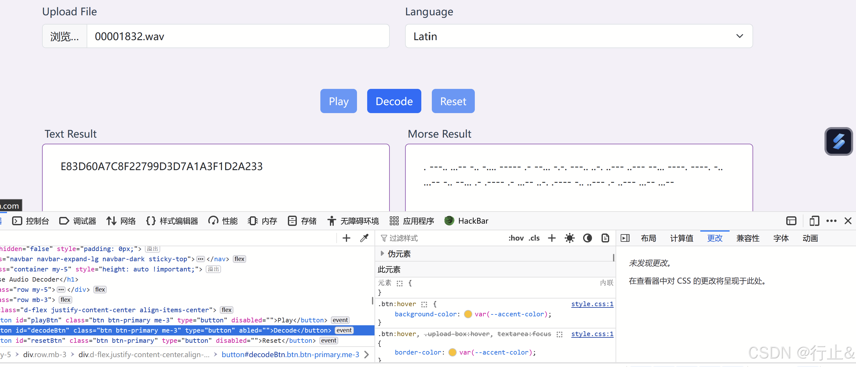Toggle light color scheme simulation sun icon
This screenshot has width=856, height=367.
(570, 238)
